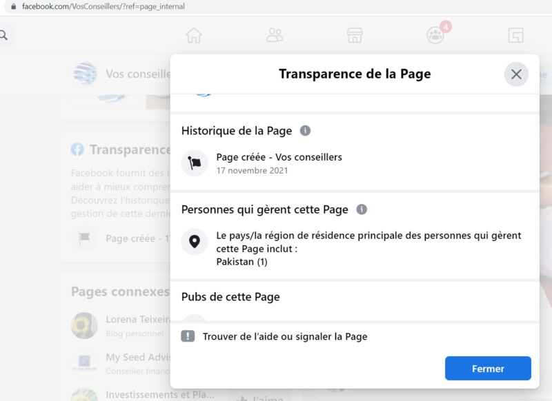The height and width of the screenshot is (401, 552).
Task: Click the date 17 novembre 2021
Action: [252, 170]
